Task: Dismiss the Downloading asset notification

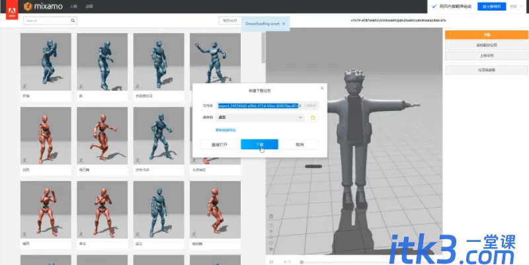Action: [284, 24]
